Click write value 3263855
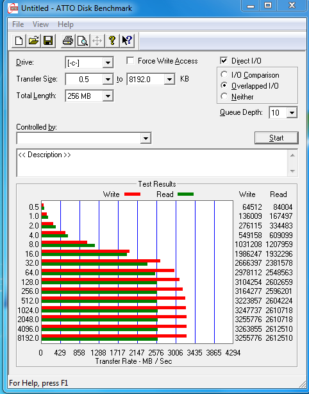Viewport: 309px width, 394px height. point(248,329)
